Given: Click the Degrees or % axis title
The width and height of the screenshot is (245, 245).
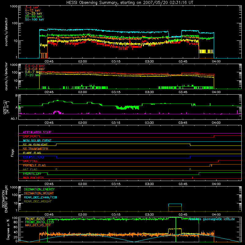Looking at the screenshot, I should tap(8, 229).
